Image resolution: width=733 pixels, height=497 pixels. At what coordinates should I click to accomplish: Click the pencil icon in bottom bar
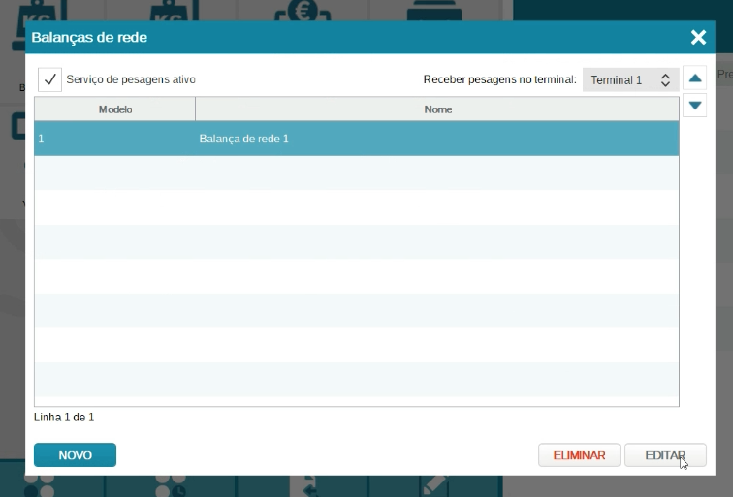[x=433, y=486]
